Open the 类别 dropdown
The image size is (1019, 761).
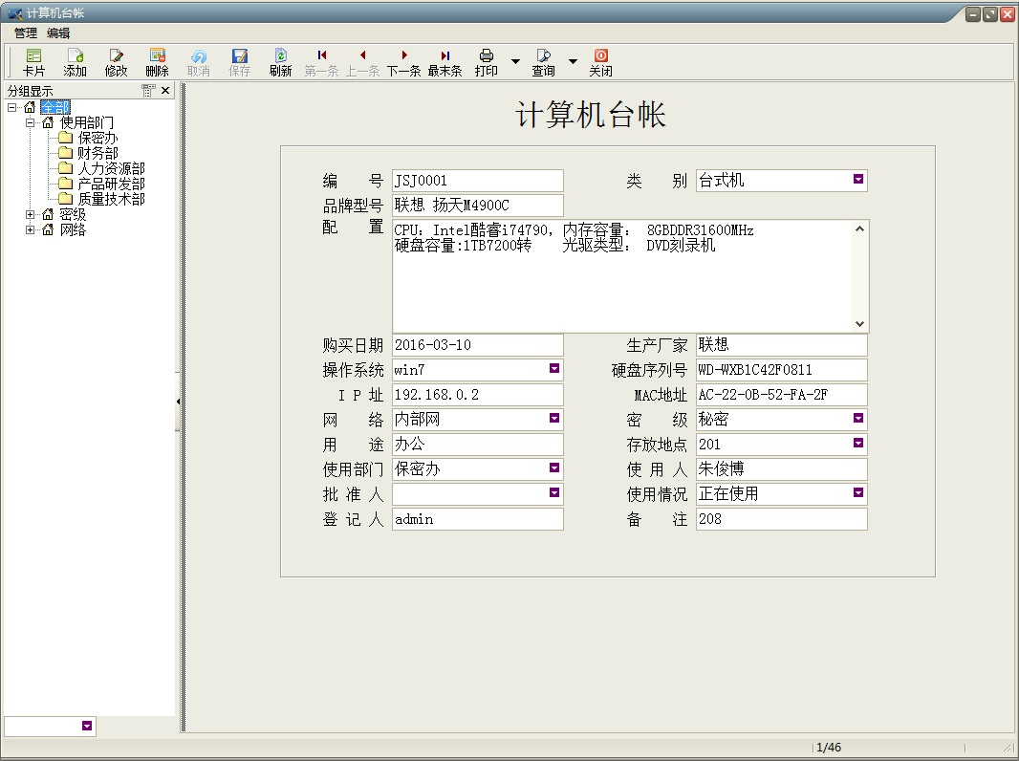tap(858, 180)
